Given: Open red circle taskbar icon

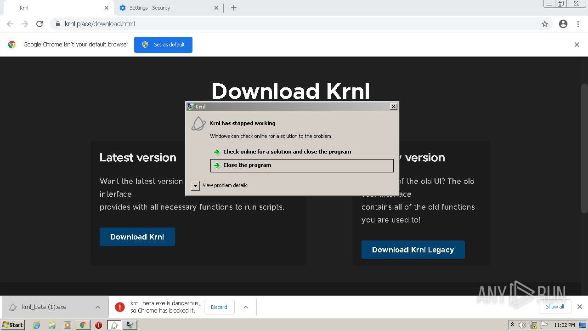Looking at the screenshot, I should pos(98,325).
